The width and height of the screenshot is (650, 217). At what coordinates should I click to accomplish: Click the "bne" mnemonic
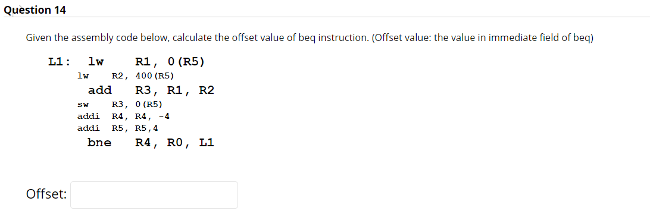[x=100, y=143]
